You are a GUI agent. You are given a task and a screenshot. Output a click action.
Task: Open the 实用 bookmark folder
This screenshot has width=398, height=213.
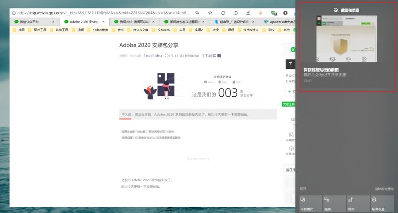180,30
